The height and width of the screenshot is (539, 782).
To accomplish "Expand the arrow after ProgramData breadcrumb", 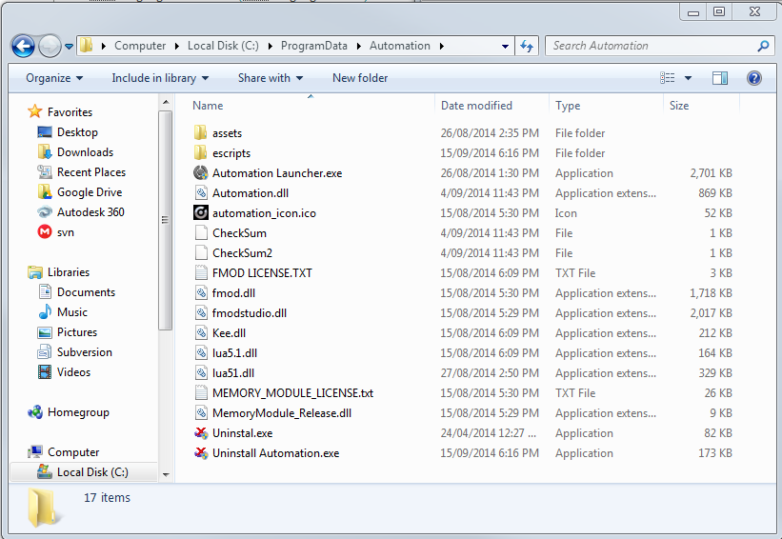I will click(x=358, y=46).
